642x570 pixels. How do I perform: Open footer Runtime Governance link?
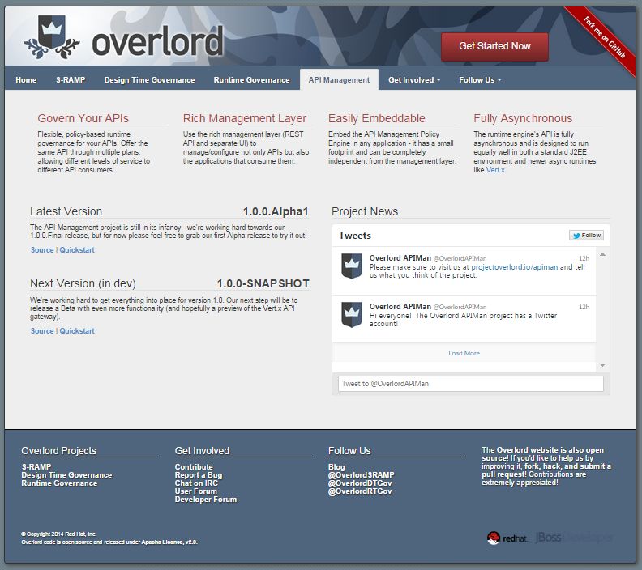[x=59, y=483]
